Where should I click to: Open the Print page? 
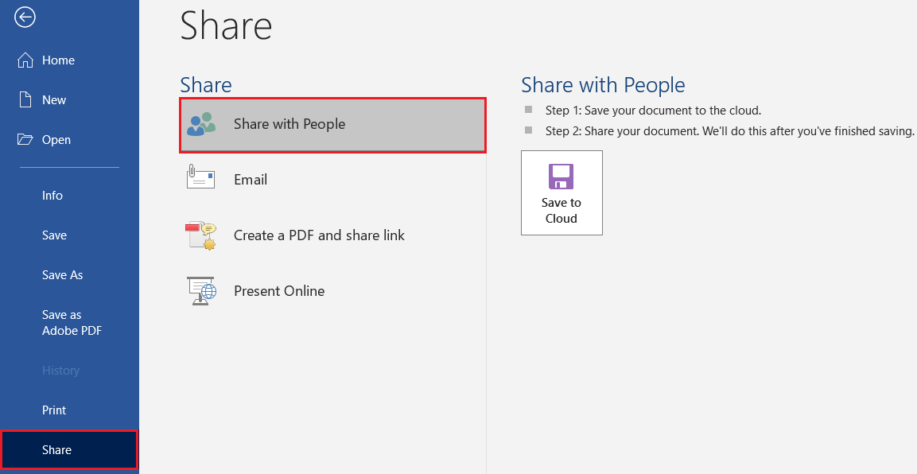point(70,410)
